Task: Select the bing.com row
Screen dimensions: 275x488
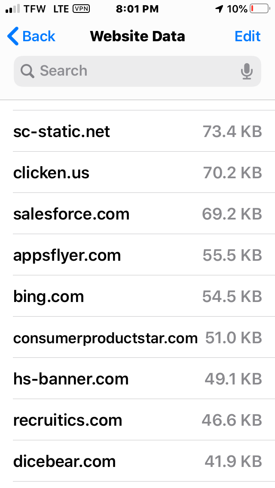Action: click(137, 296)
